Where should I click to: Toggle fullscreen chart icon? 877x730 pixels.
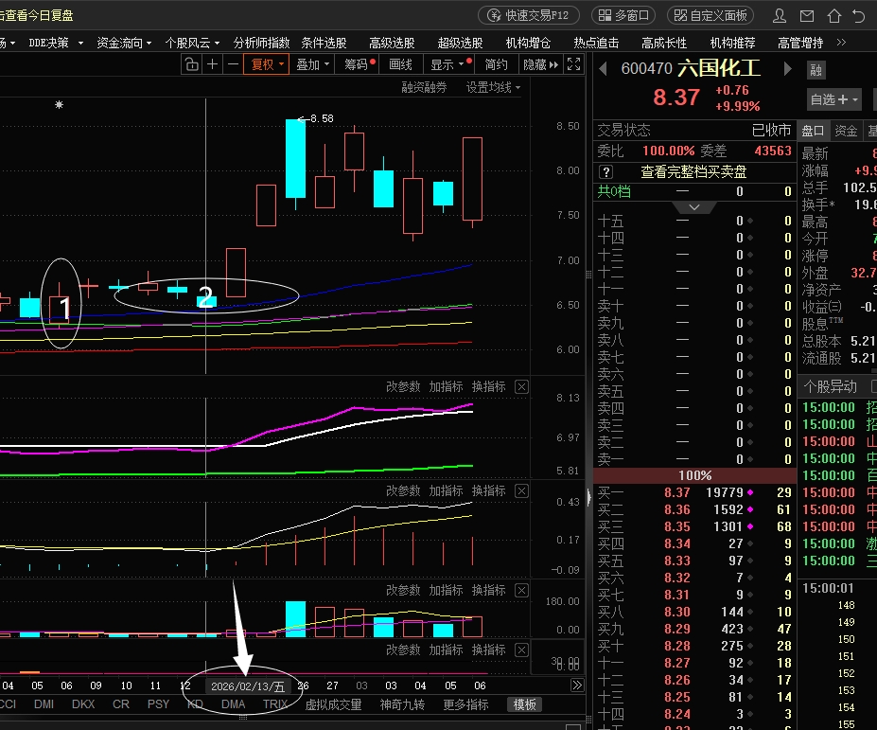click(574, 63)
